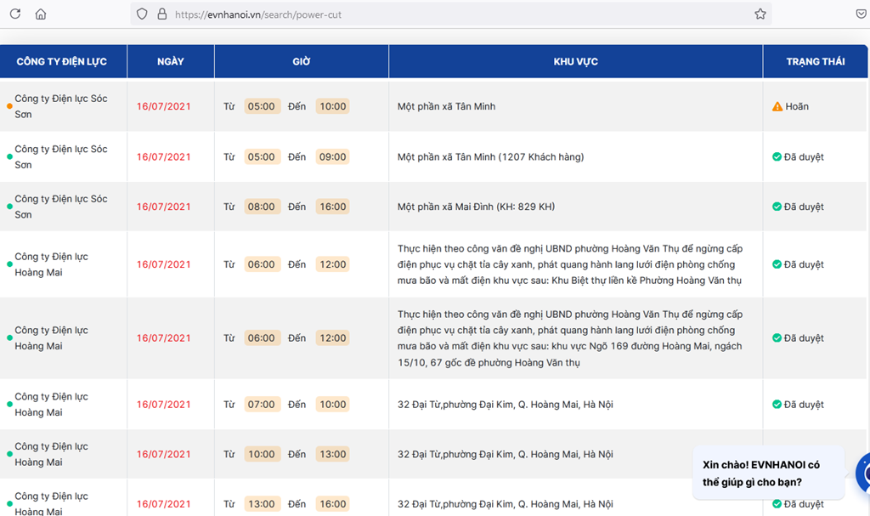Viewport: 870px width, 516px height.
Task: Click the address bar URL field
Action: coord(425,14)
